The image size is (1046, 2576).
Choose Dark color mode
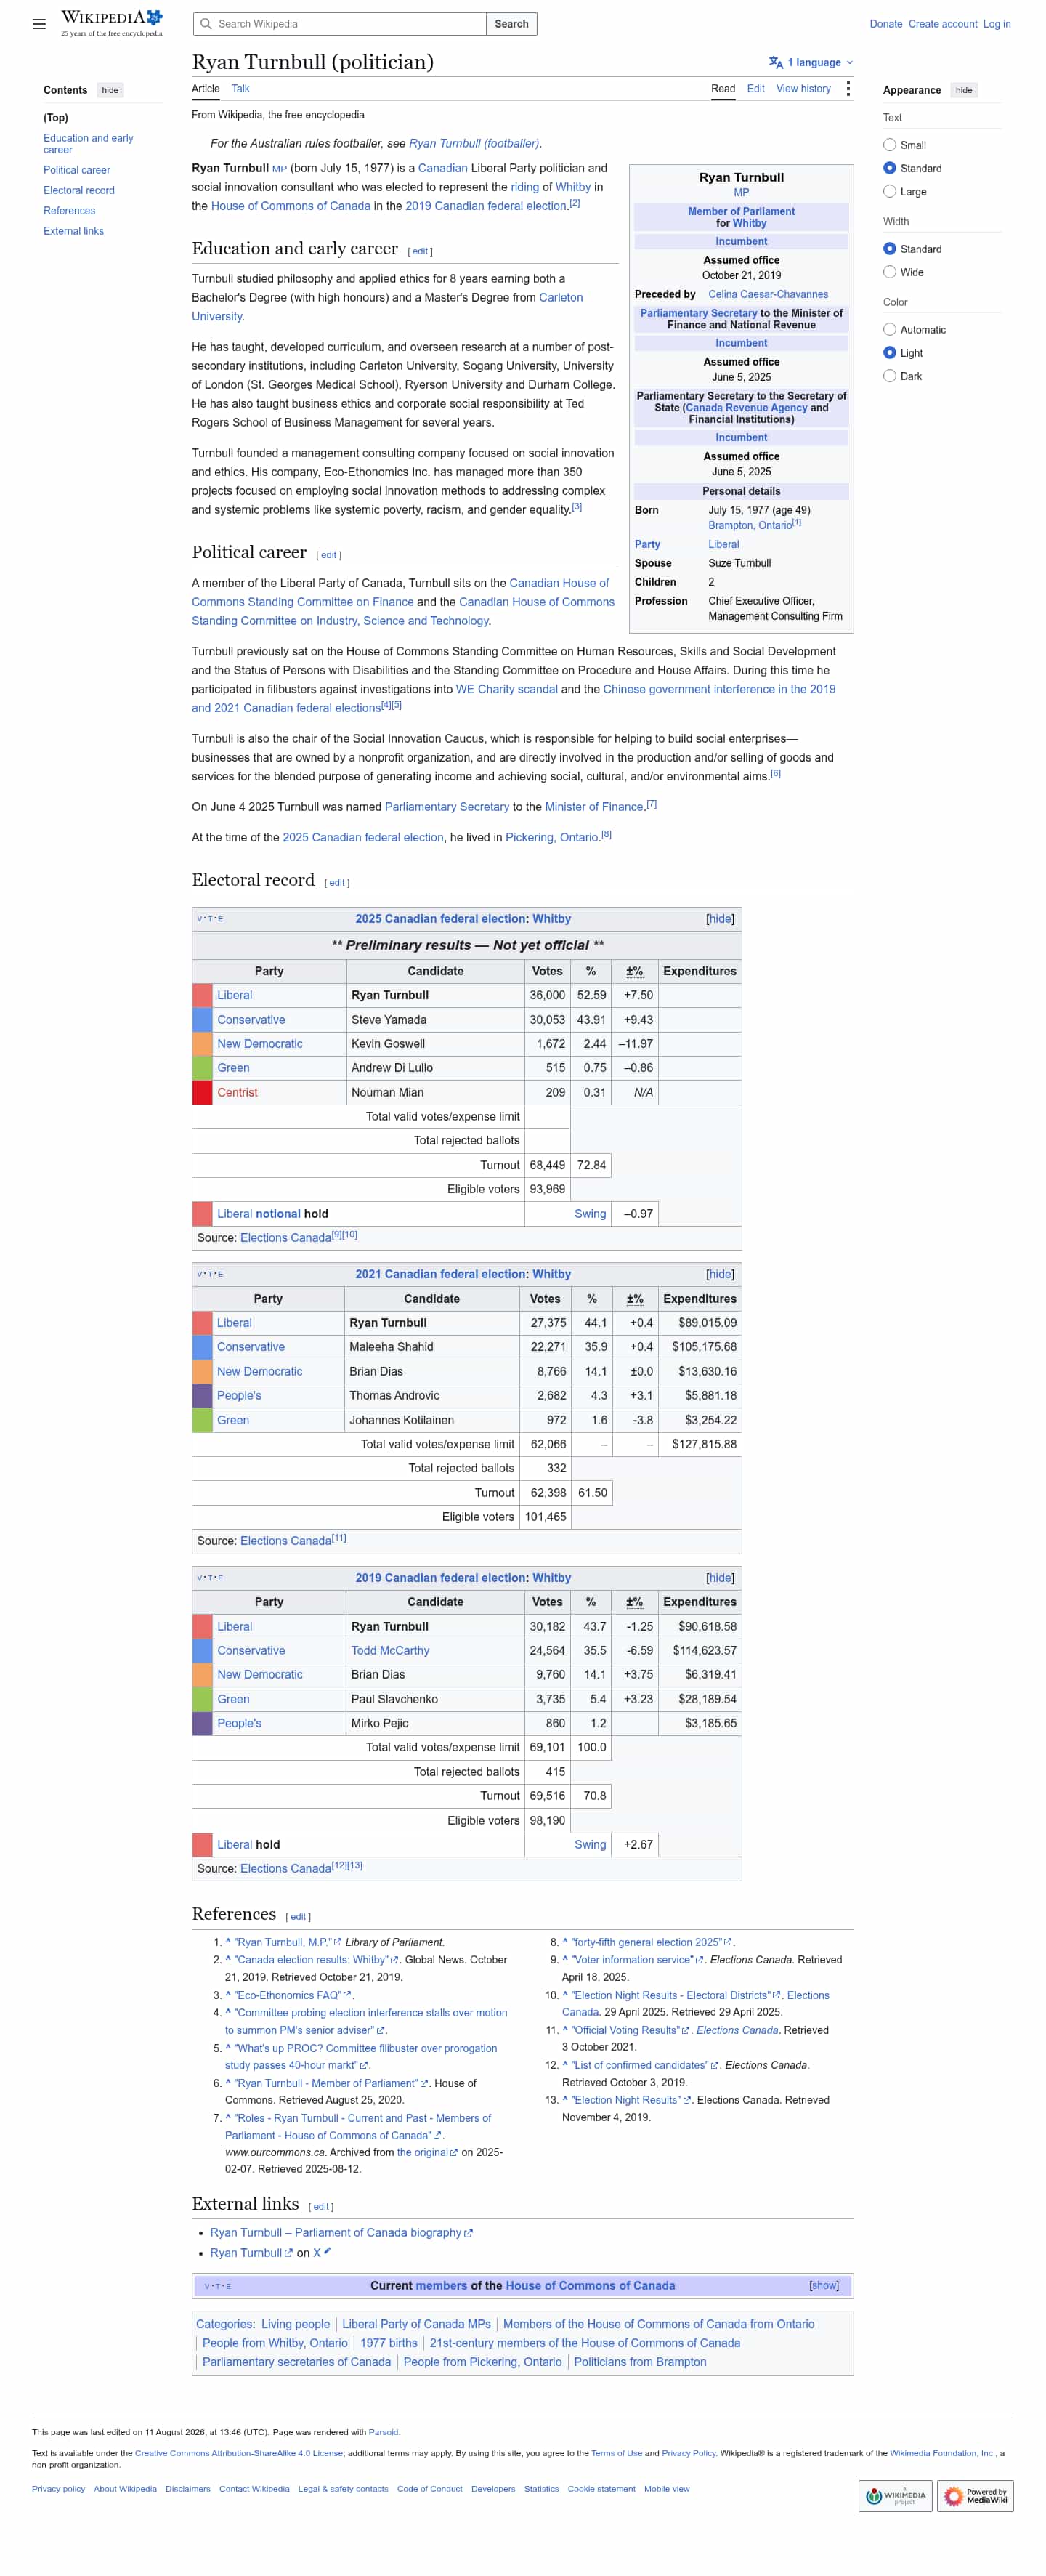click(889, 376)
